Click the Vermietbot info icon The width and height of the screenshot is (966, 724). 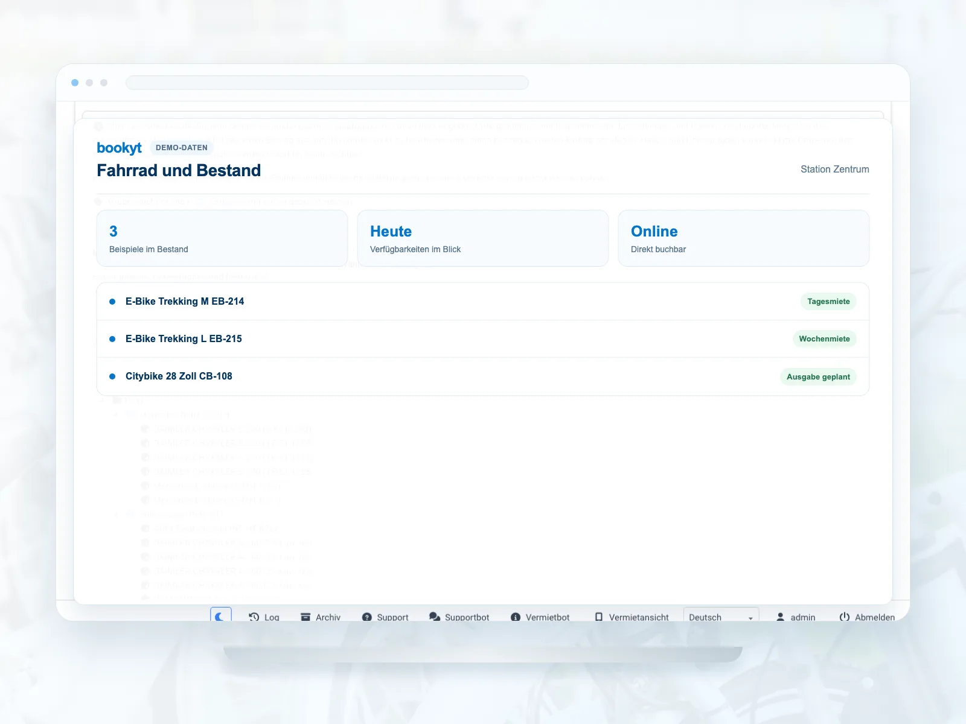pyautogui.click(x=516, y=617)
